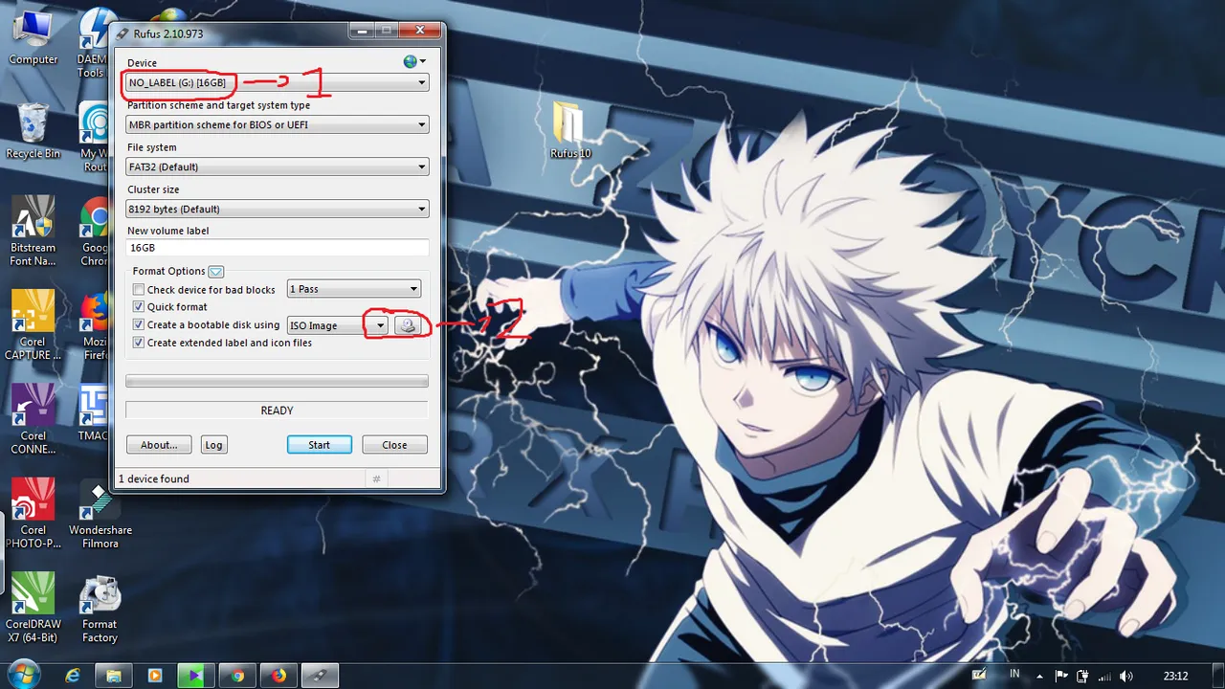Expand Cluster size 8192 bytes dropdown
The width and height of the screenshot is (1225, 689).
tap(278, 209)
